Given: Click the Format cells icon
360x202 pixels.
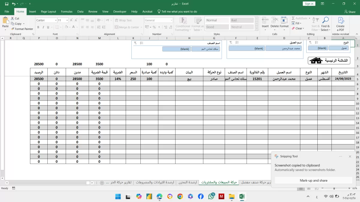Looking at the screenshot, I should 284,23.
